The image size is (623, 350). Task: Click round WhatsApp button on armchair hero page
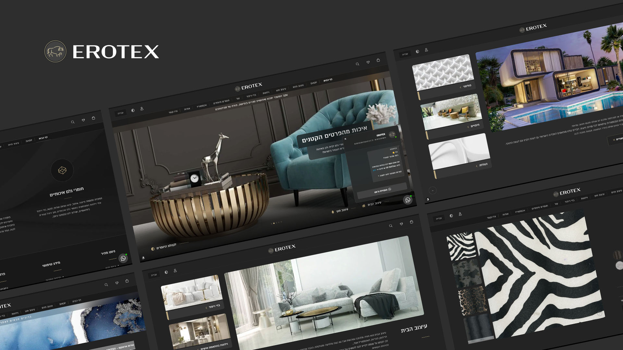tap(408, 200)
